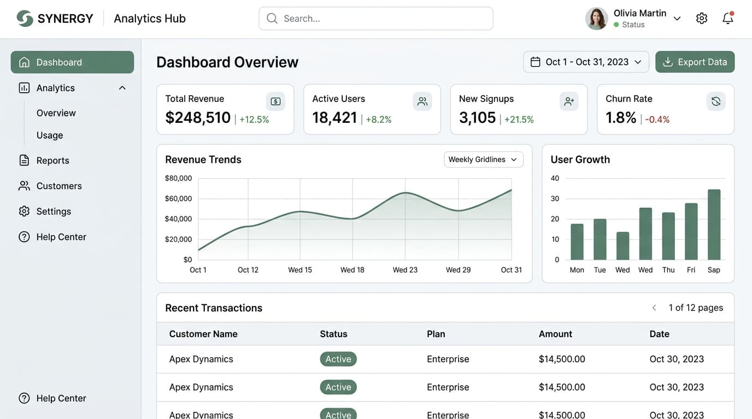Viewport: 752px width, 419px height.
Task: Click the Wed 23 axis label
Action: click(x=405, y=270)
